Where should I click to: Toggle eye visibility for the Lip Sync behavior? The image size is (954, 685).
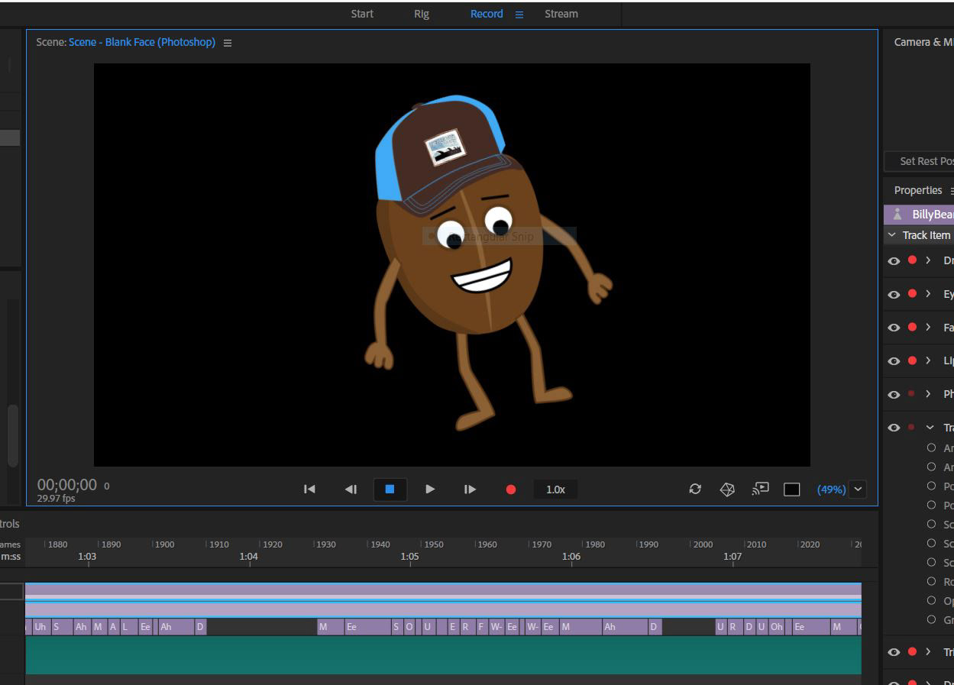(894, 361)
